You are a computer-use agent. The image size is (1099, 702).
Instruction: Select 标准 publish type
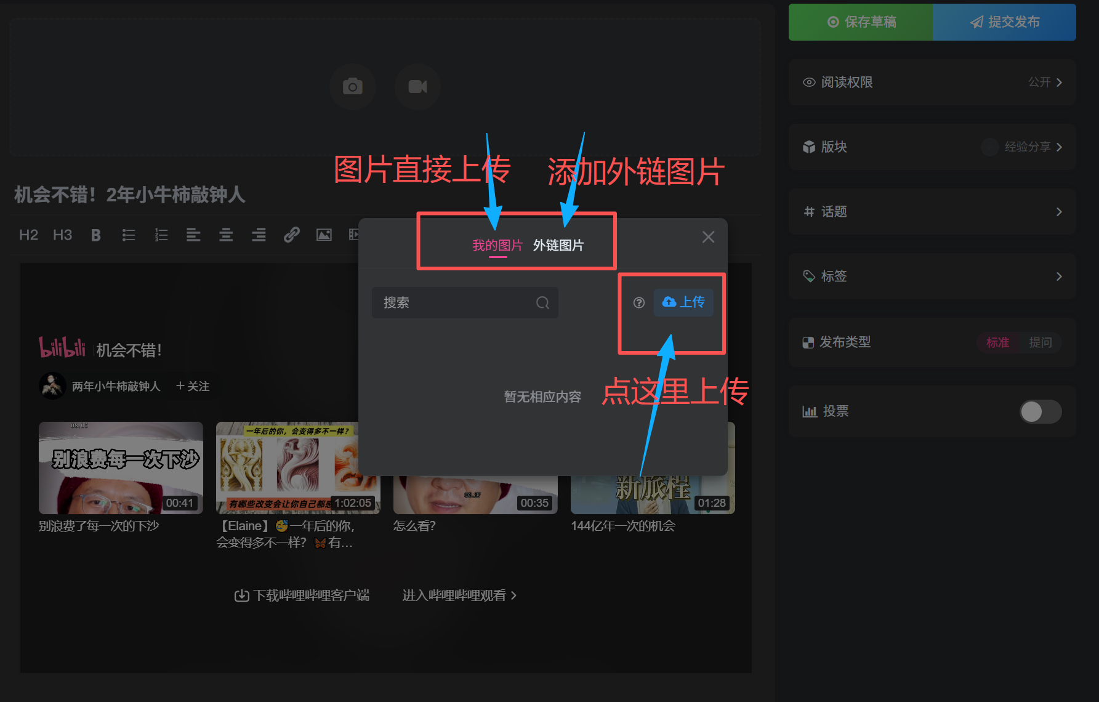(x=997, y=342)
